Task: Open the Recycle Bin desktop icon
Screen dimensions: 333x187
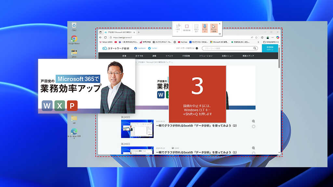Action: [x=74, y=27]
